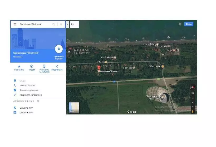Image resolution: width=216 pixels, height=147 pixels.
Task: Open the Google apps grid icon
Action: (x=180, y=24)
